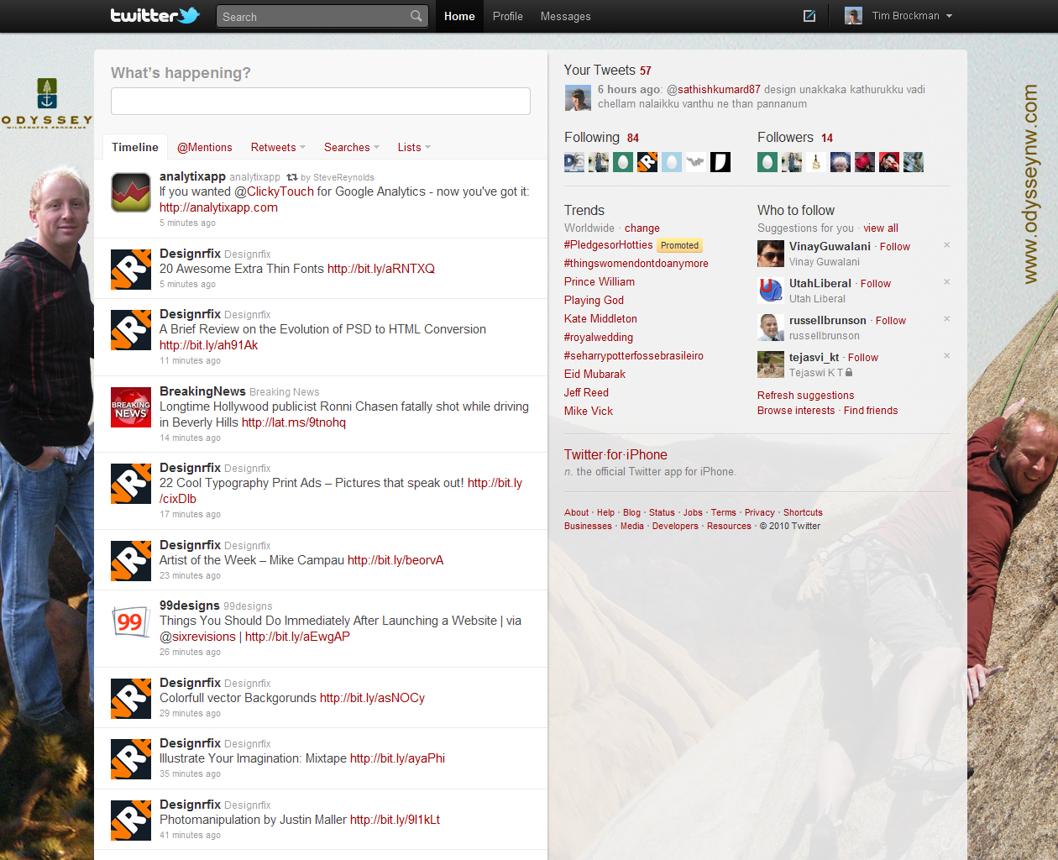Click Tim Brockman's header avatar

pos(853,16)
